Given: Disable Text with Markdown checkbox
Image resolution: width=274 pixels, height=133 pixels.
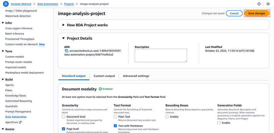Looking at the screenshot, I should pyautogui.click(x=115, y=126).
